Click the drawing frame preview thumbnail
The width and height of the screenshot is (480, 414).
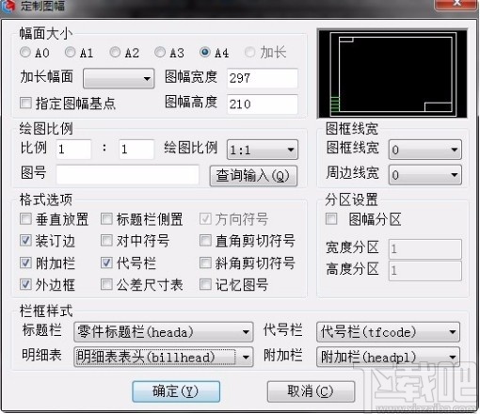tap(392, 73)
